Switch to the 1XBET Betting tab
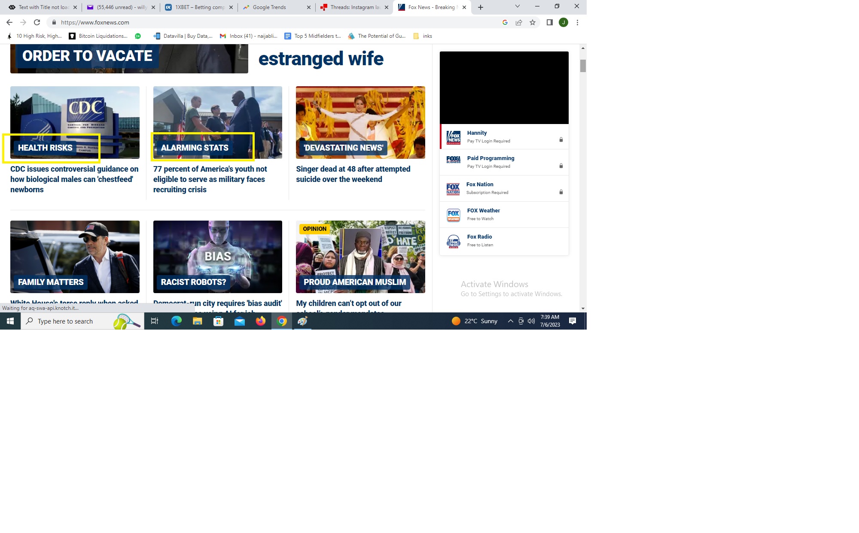 point(198,7)
